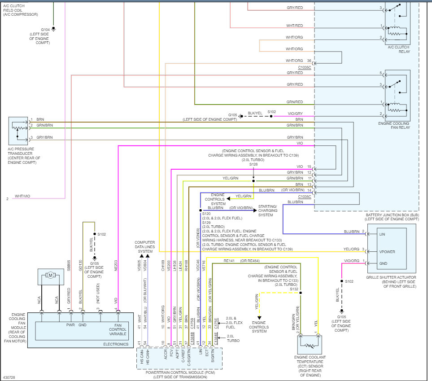Click the S120 splice dot on blue wire
Image resolution: width=432 pixels, height=381 pixels.
pyautogui.click(x=201, y=210)
